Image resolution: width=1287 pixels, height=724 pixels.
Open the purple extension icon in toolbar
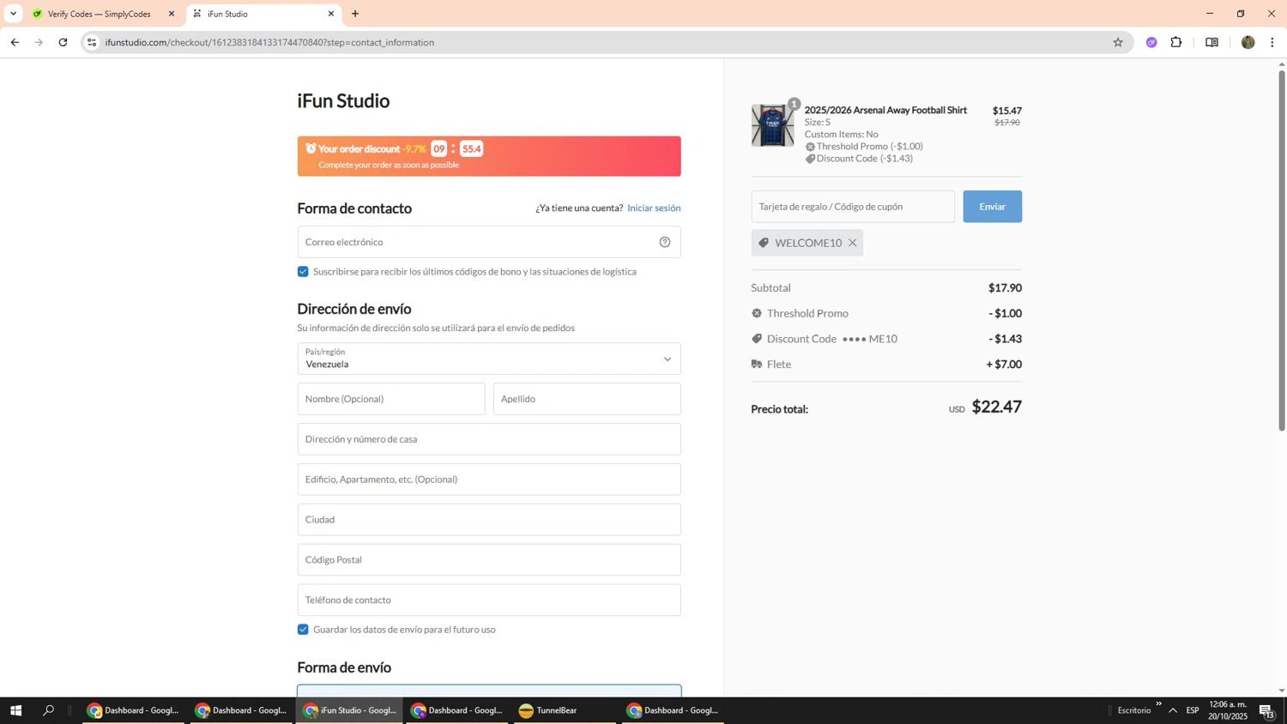click(1151, 42)
